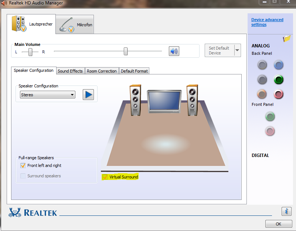The height and width of the screenshot is (231, 296).
Task: Click the Back Panel label
Action: click(262, 54)
